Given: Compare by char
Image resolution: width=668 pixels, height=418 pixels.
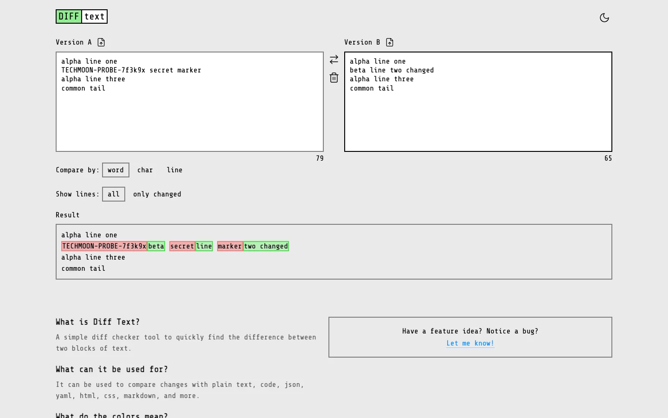Looking at the screenshot, I should tap(145, 170).
